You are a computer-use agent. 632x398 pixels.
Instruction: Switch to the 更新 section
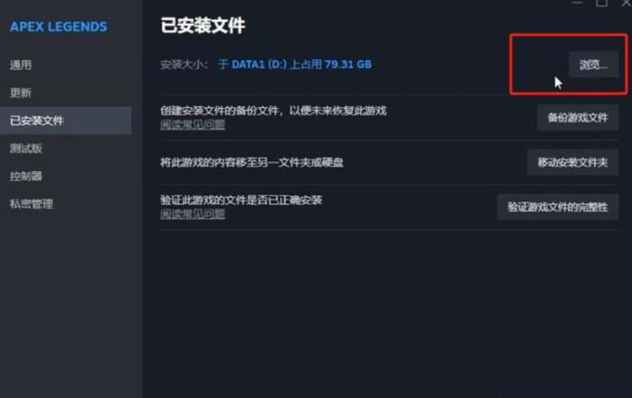pyautogui.click(x=21, y=92)
